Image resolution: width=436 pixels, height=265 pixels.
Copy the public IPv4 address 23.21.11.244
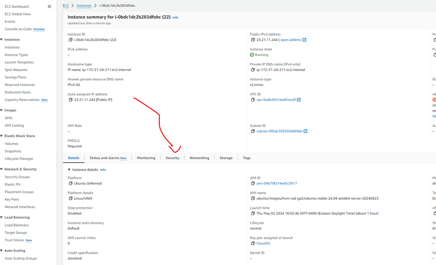point(253,40)
